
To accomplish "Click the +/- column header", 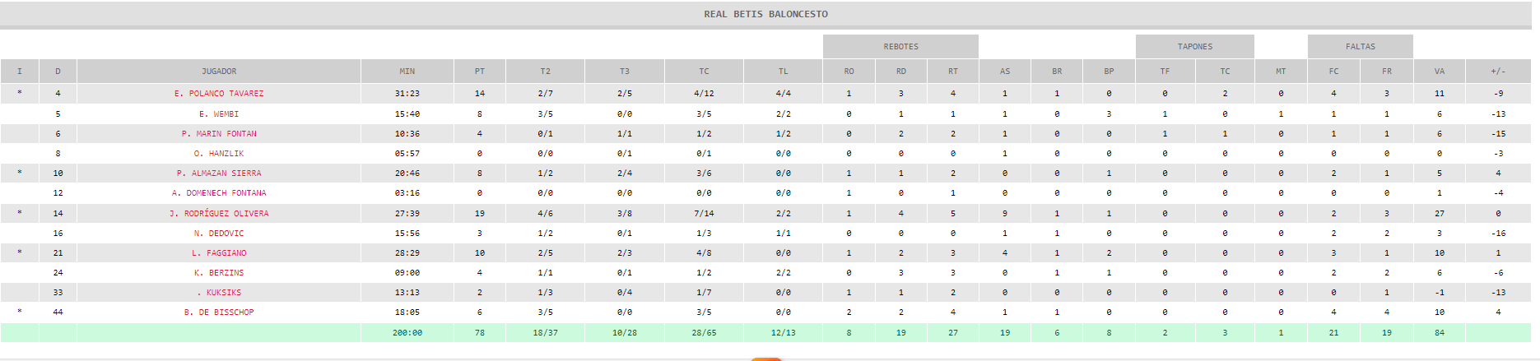I will [x=1498, y=72].
